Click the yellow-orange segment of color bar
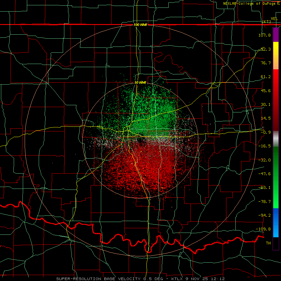281x281 pixels. [x=276, y=56]
